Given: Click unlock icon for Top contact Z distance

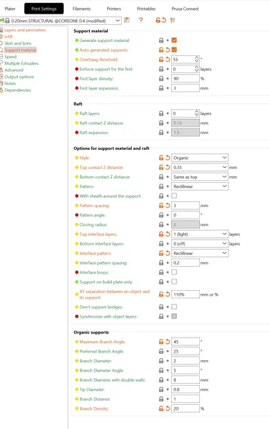Looking at the screenshot, I should point(161,167).
